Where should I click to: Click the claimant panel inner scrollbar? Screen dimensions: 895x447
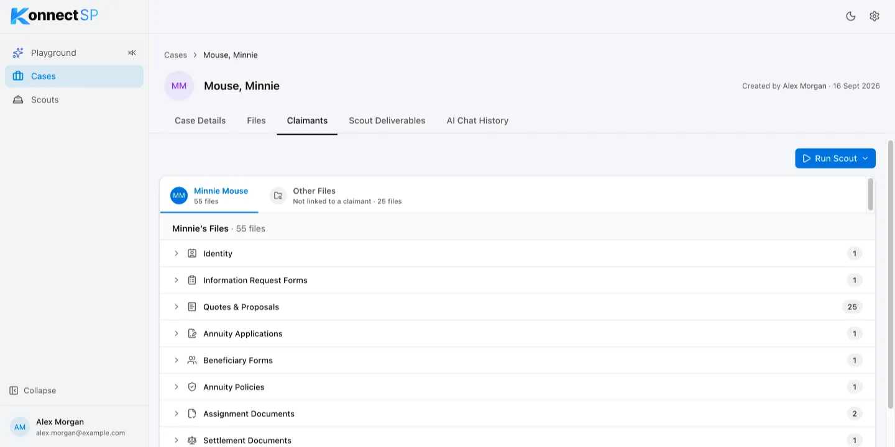point(871,194)
